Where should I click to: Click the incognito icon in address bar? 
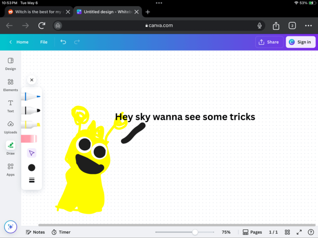58,26
